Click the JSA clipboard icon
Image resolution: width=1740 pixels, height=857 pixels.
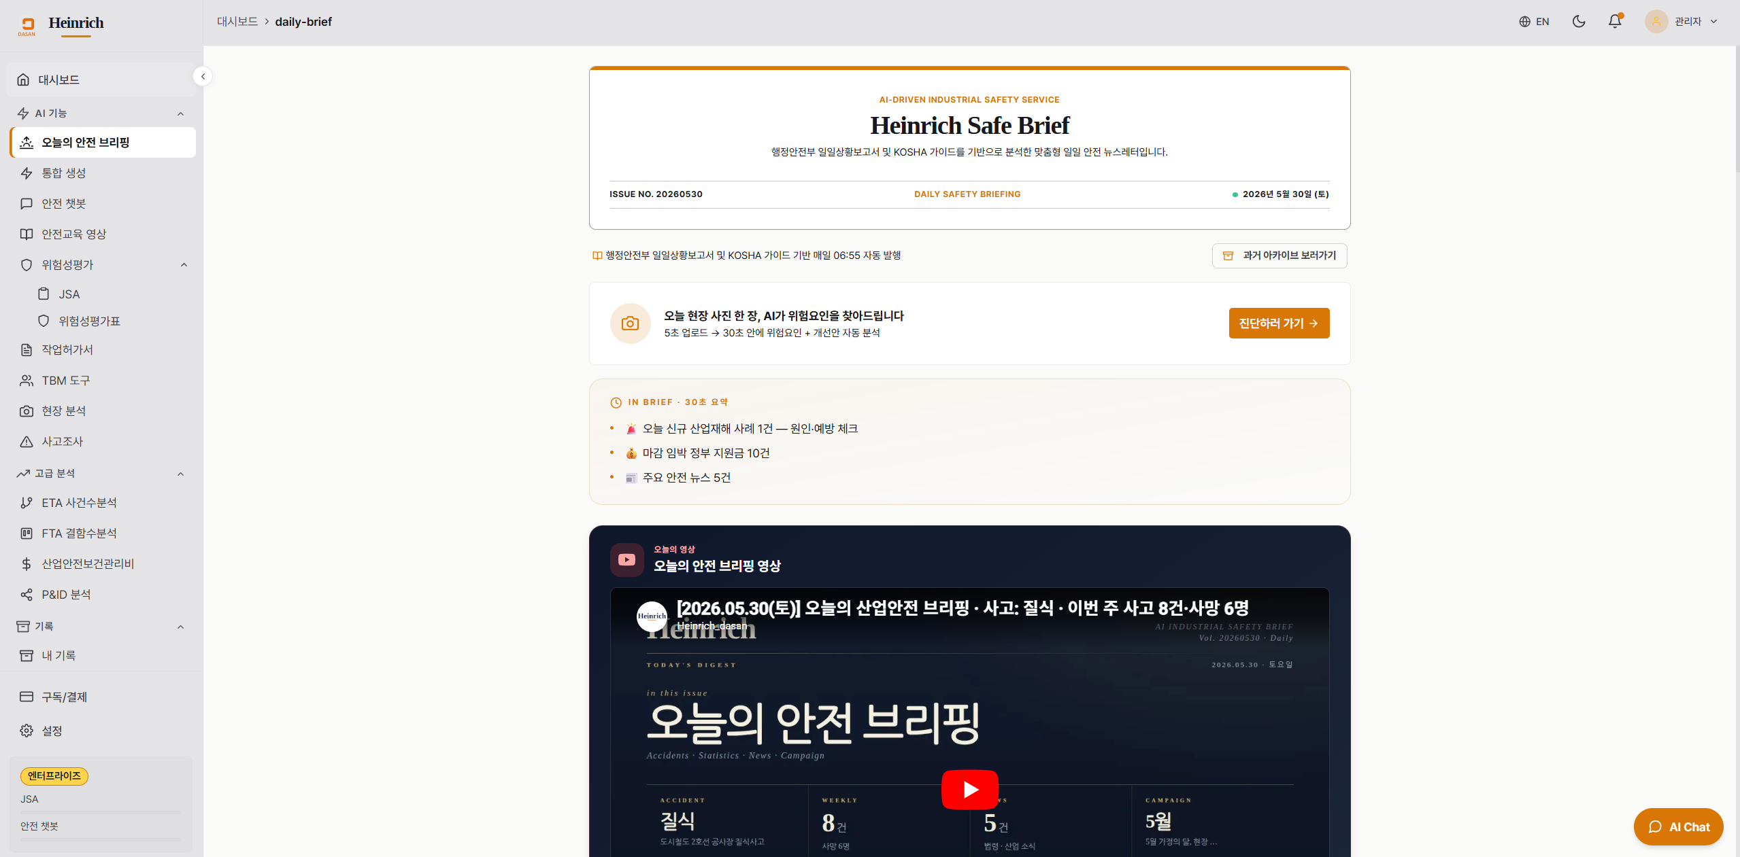tap(44, 294)
